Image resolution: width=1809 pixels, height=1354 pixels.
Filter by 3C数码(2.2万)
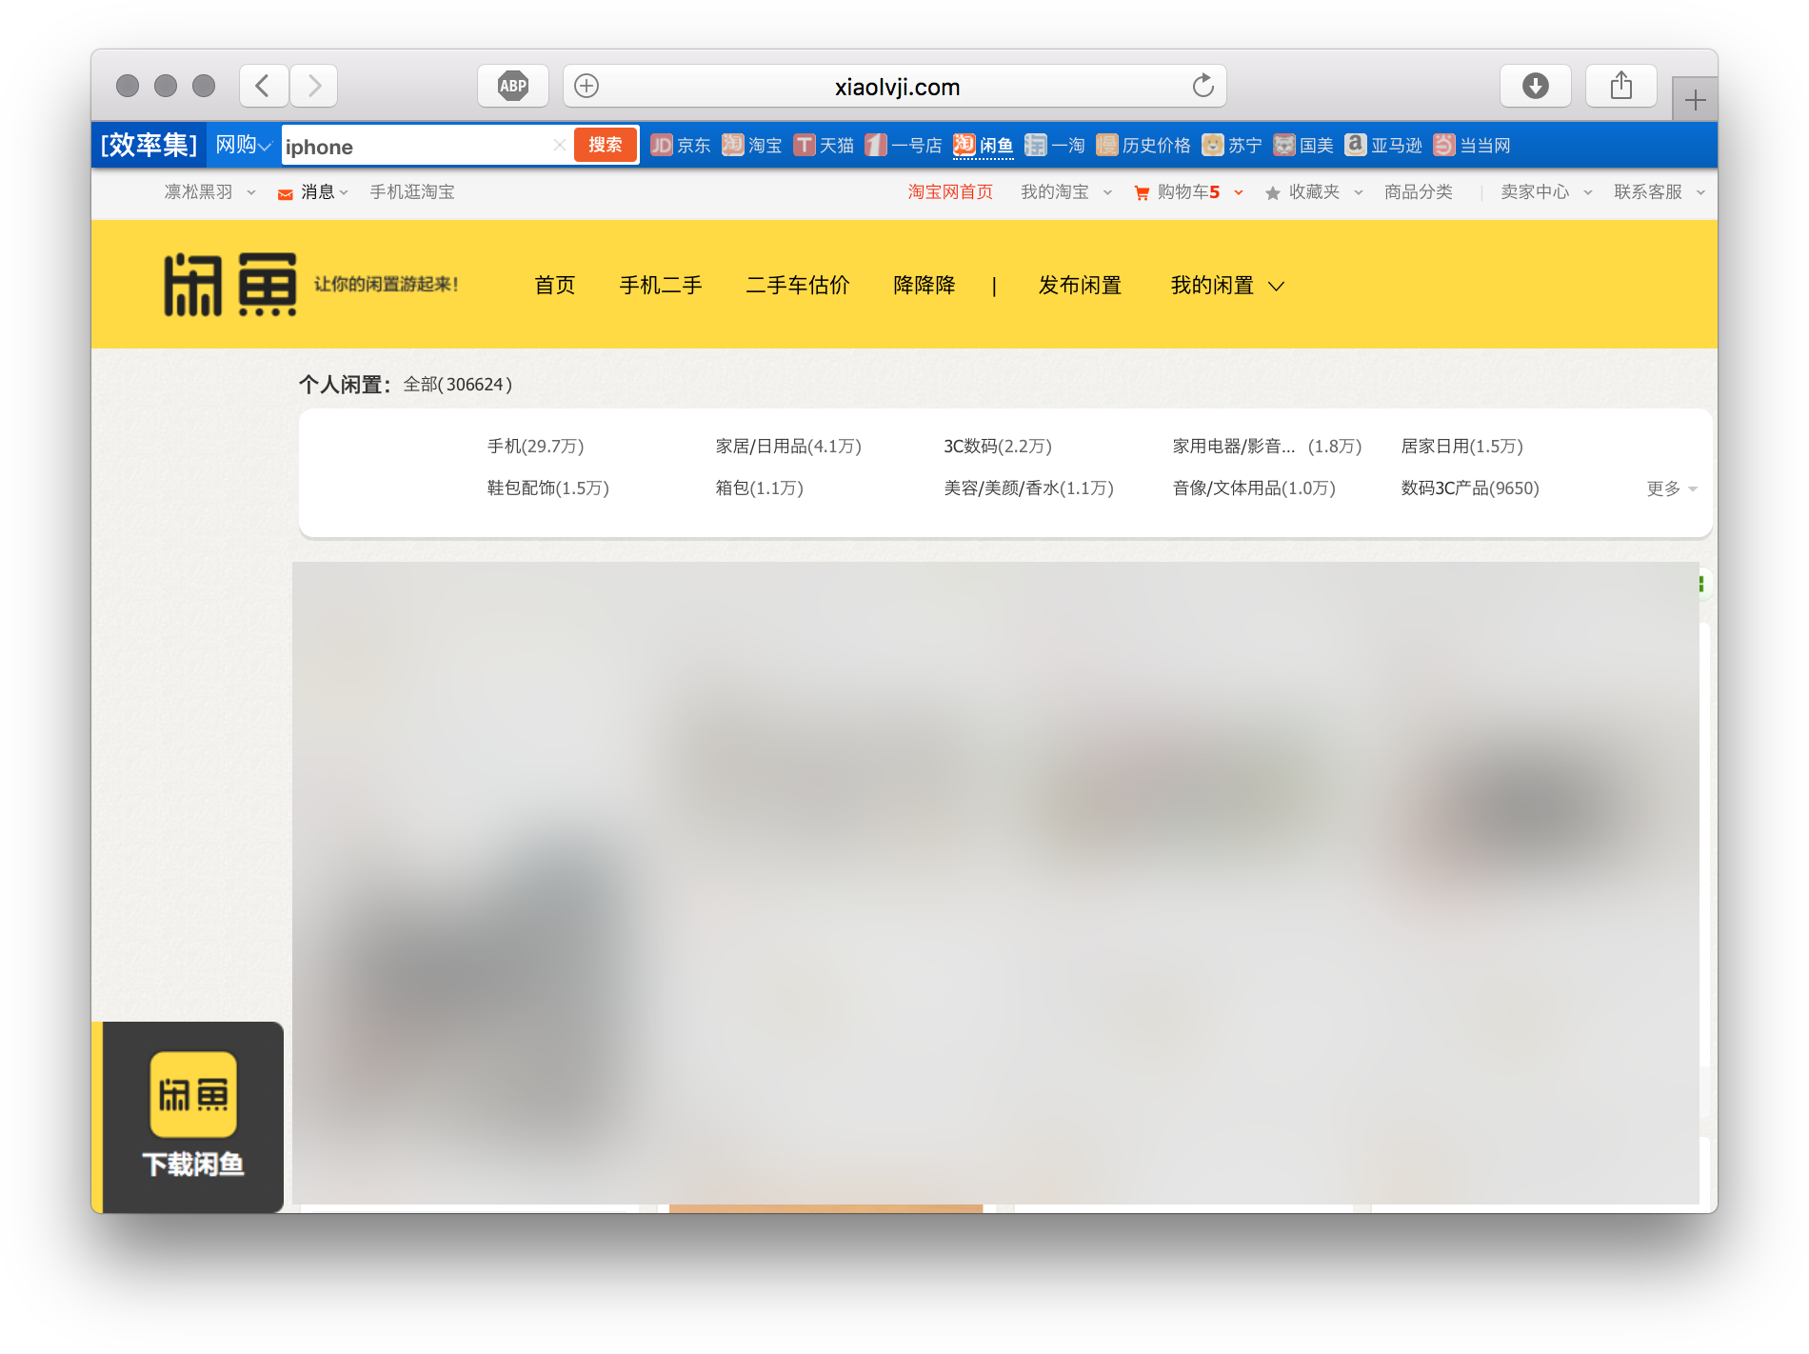(998, 447)
